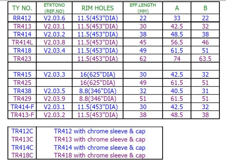Screen dimensions: 226x163
Task: Select the ETRTONO (REF.NO) header cell
Action: pyautogui.click(x=55, y=8)
